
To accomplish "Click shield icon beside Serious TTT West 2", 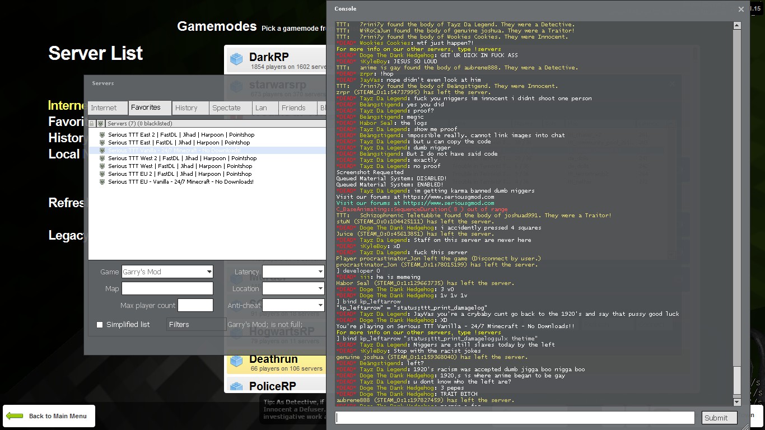I will coord(102,158).
